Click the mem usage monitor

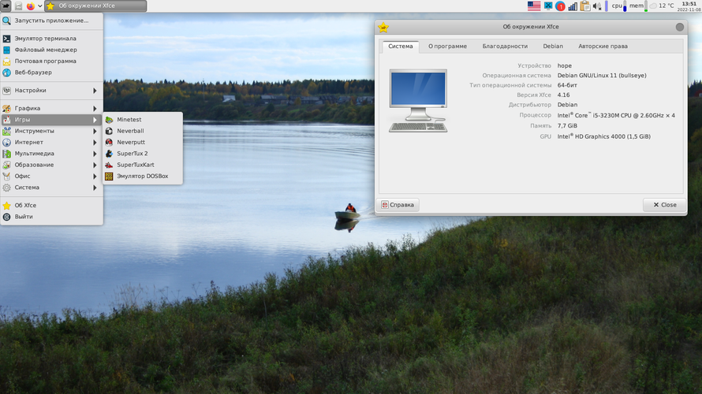[x=638, y=6]
